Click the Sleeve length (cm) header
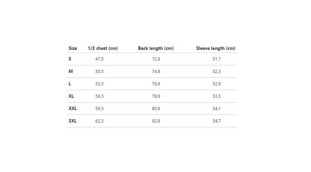The height and width of the screenshot is (172, 311). point(216,49)
